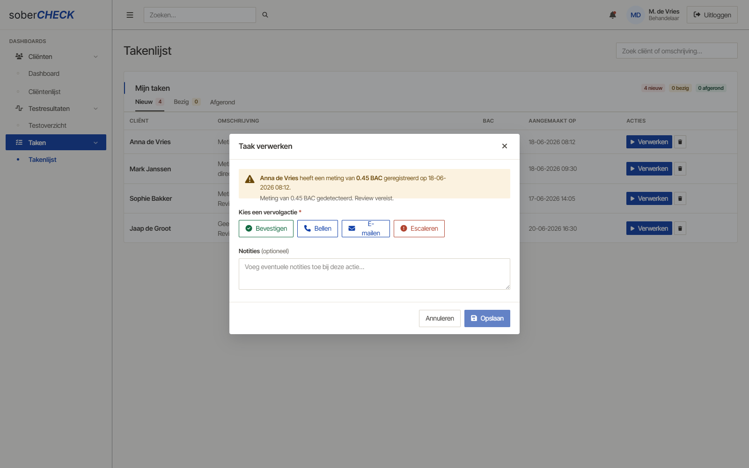749x468 pixels.
Task: Click the Zoek cliënt of omschrijving field
Action: click(676, 51)
